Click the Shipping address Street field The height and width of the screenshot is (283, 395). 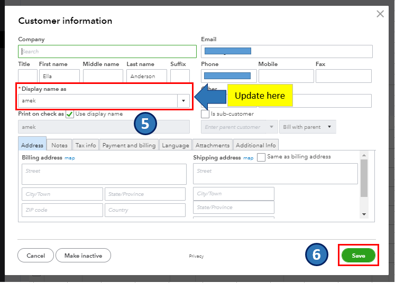point(275,174)
